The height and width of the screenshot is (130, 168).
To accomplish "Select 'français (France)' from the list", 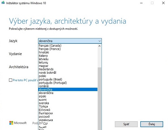I will click(x=68, y=49).
